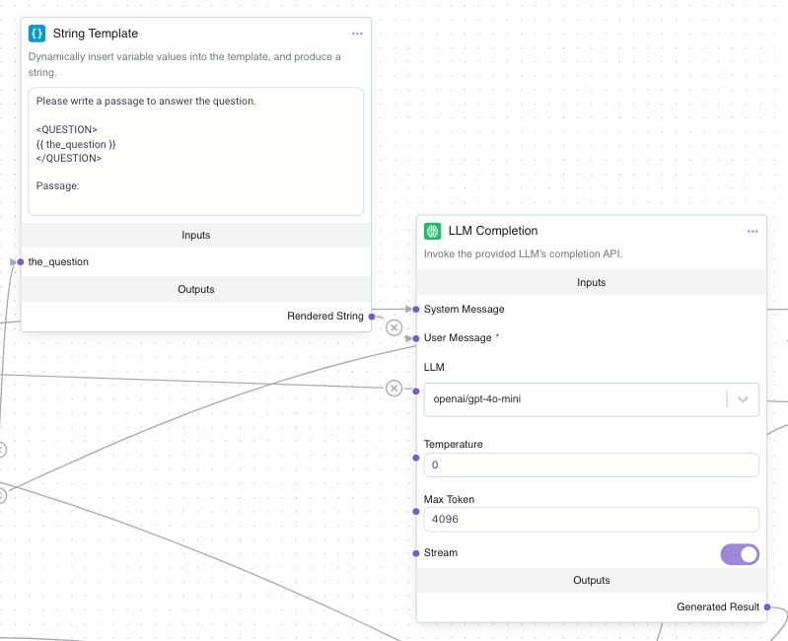788x641 pixels.
Task: Click the String Template curly braces icon
Action: click(x=37, y=34)
